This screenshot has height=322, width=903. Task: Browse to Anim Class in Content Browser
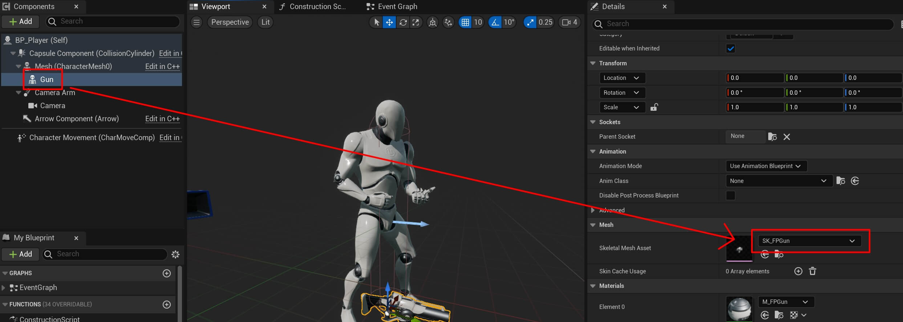click(841, 181)
